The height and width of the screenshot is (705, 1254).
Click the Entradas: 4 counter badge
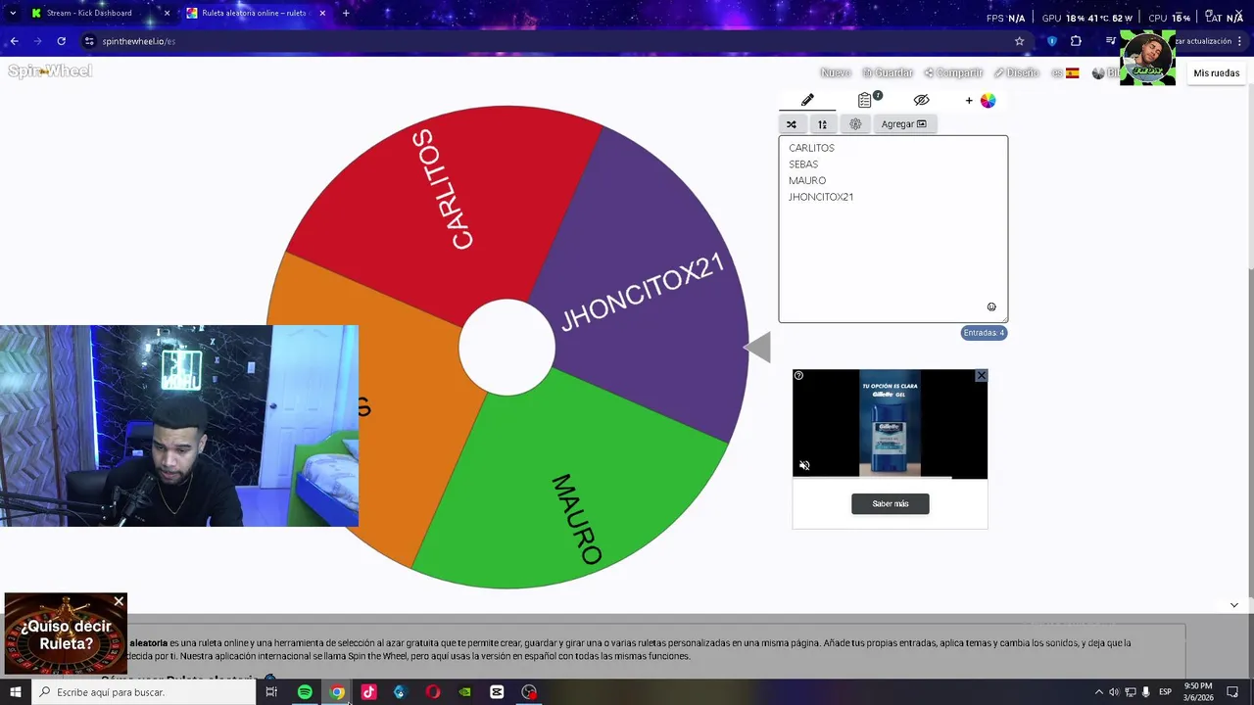point(984,333)
